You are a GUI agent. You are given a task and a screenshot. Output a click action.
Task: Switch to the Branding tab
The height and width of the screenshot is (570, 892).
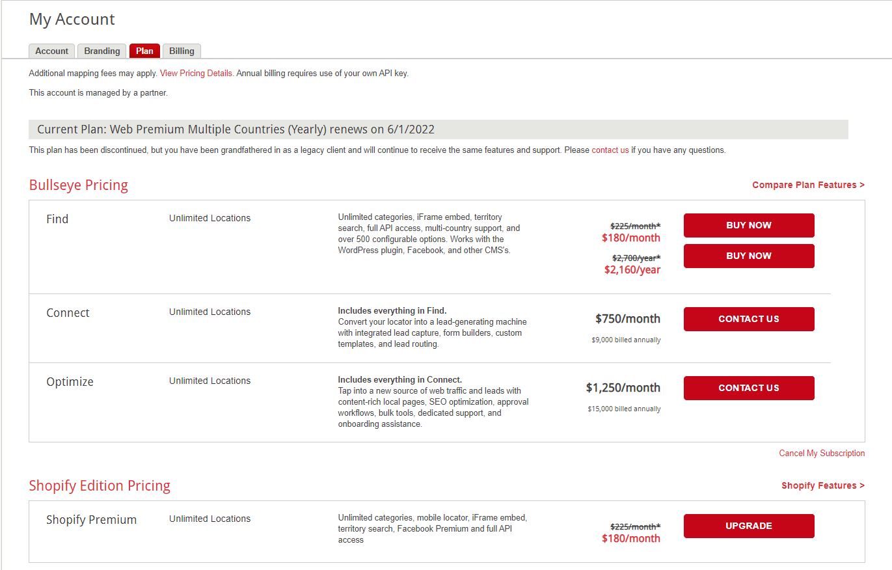(101, 51)
